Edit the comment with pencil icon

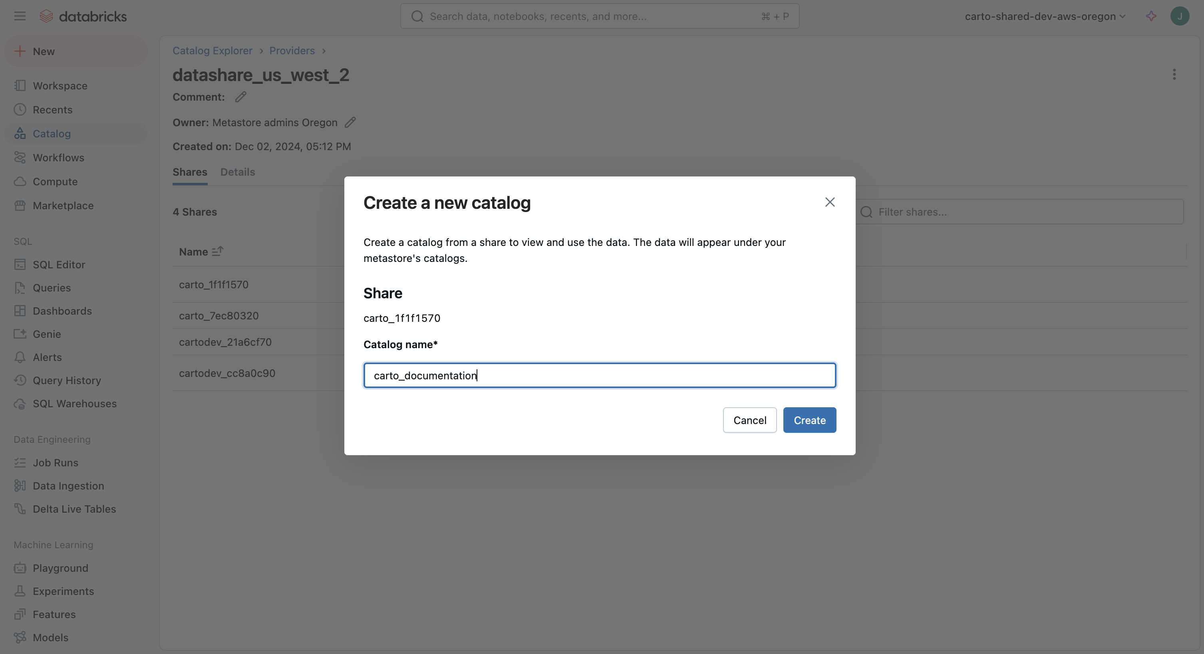pyautogui.click(x=241, y=97)
